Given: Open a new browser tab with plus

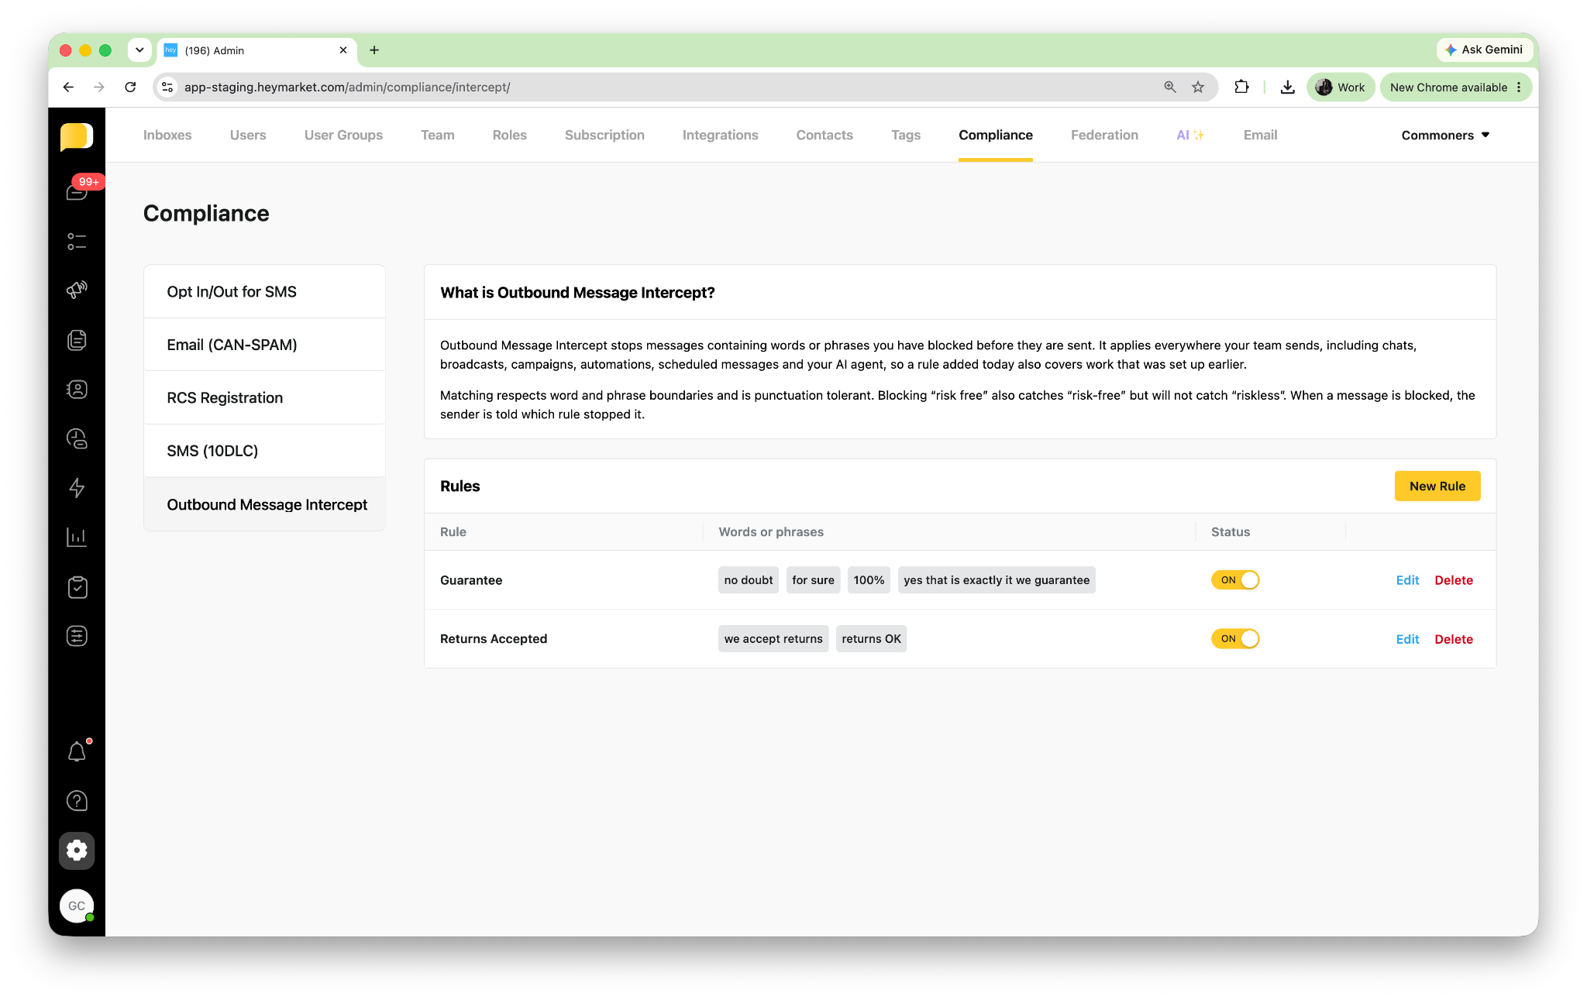Looking at the screenshot, I should (374, 50).
